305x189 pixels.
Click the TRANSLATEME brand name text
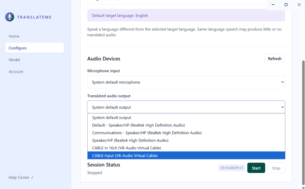(34, 17)
